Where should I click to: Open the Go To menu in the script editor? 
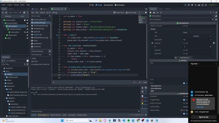[49, 13]
